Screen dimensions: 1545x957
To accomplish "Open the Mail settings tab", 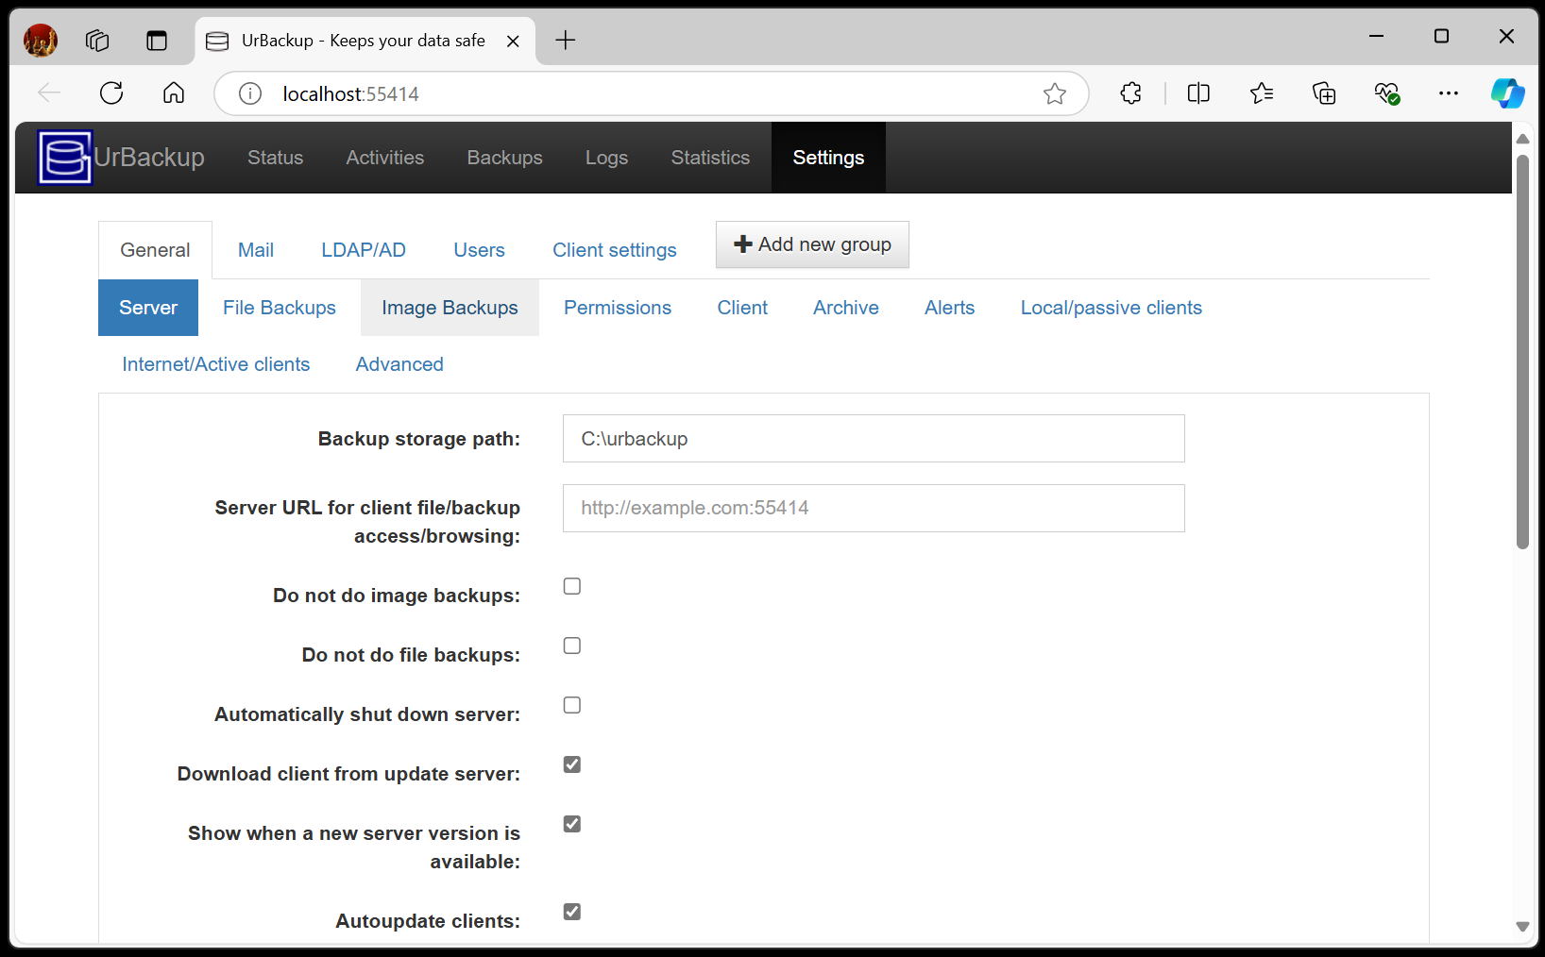I will pyautogui.click(x=256, y=250).
